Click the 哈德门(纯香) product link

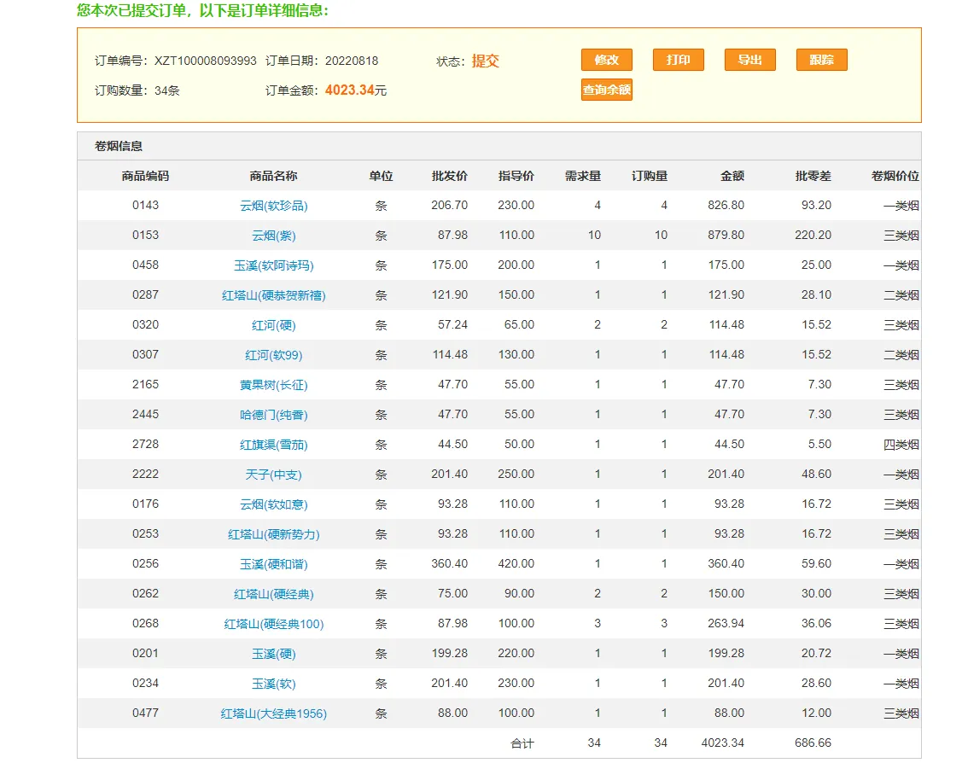click(x=273, y=415)
